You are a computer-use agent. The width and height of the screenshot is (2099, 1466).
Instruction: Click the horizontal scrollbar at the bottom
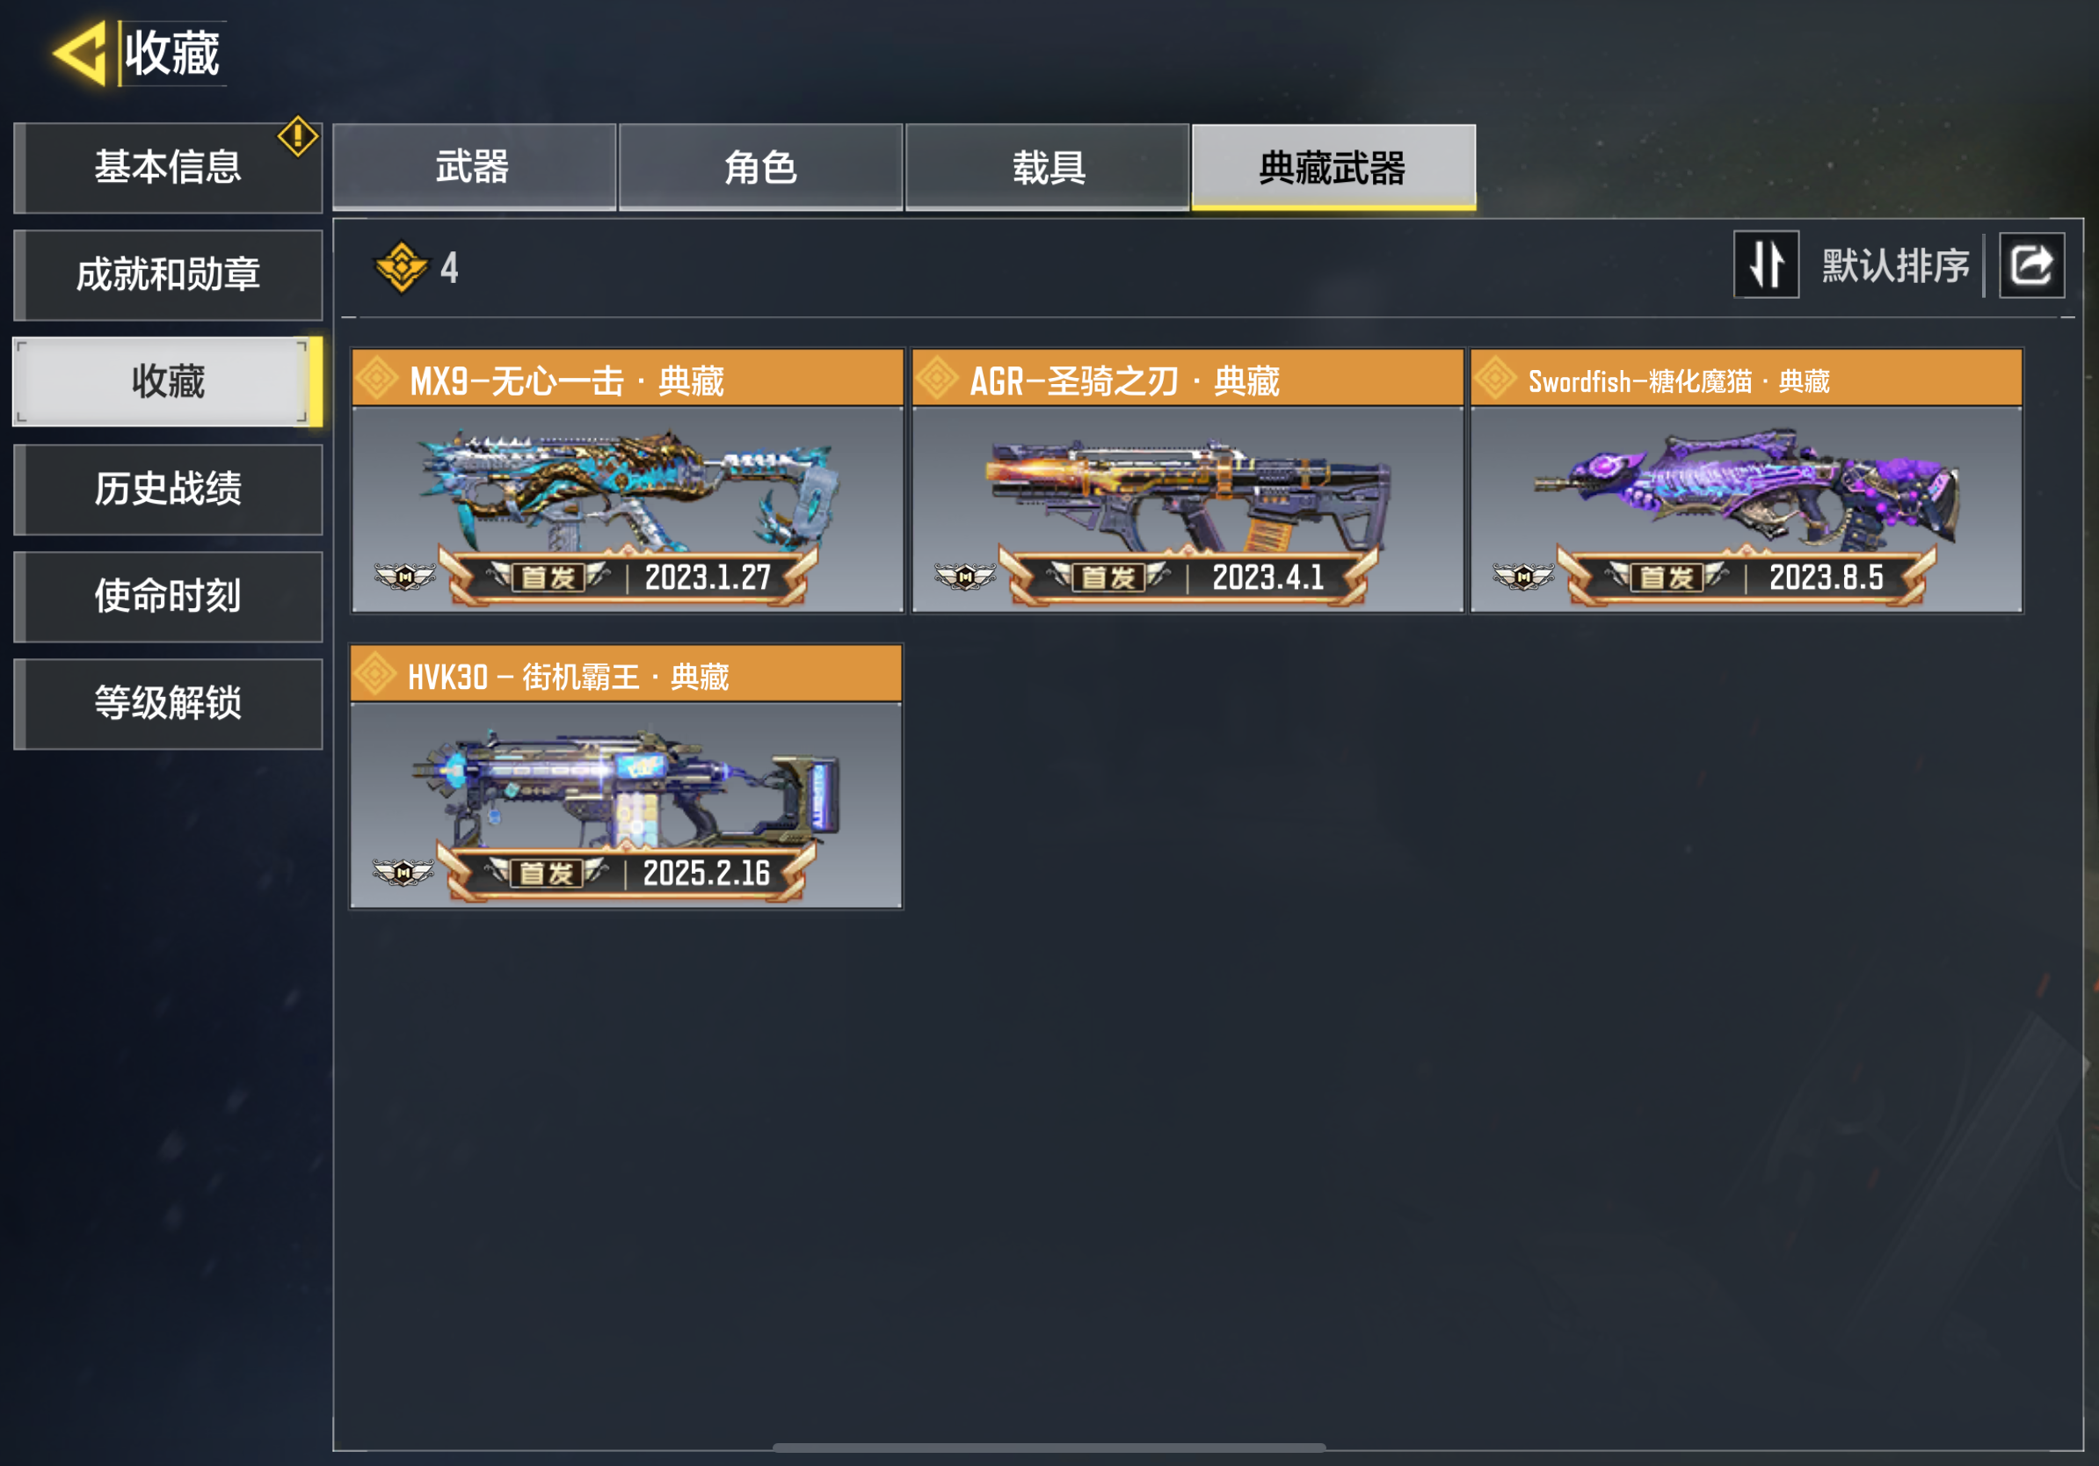coord(1049,1448)
